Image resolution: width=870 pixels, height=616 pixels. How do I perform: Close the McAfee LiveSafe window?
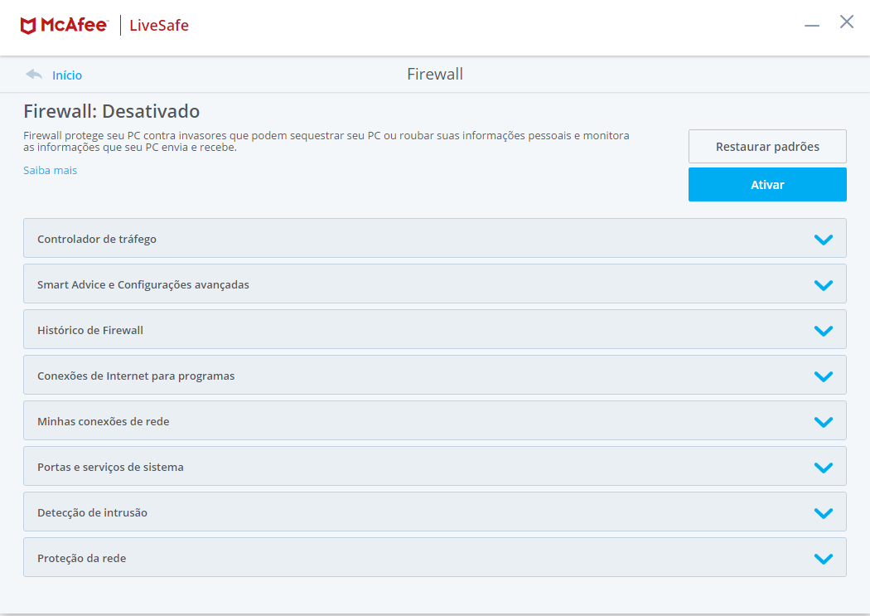tap(847, 22)
